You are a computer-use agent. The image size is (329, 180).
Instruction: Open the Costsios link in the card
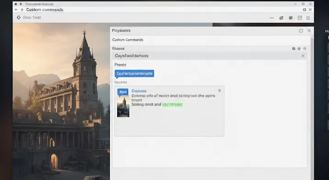click(x=139, y=91)
